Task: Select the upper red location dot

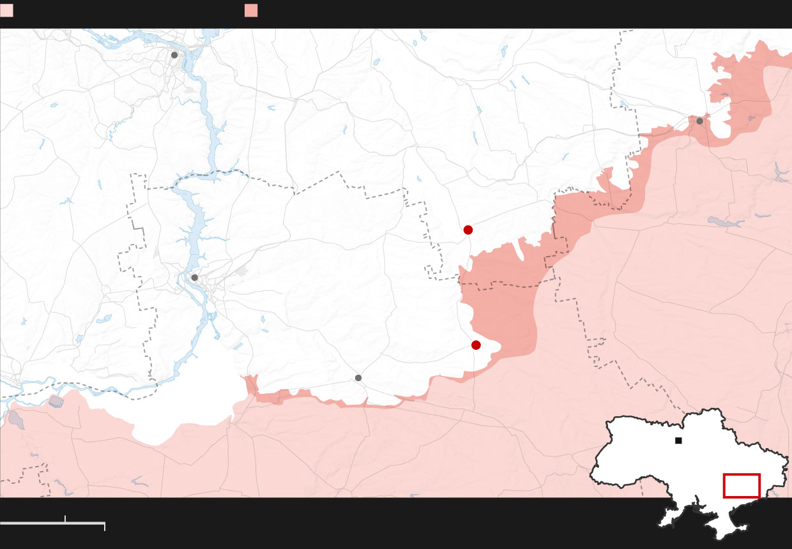Action: 468,230
